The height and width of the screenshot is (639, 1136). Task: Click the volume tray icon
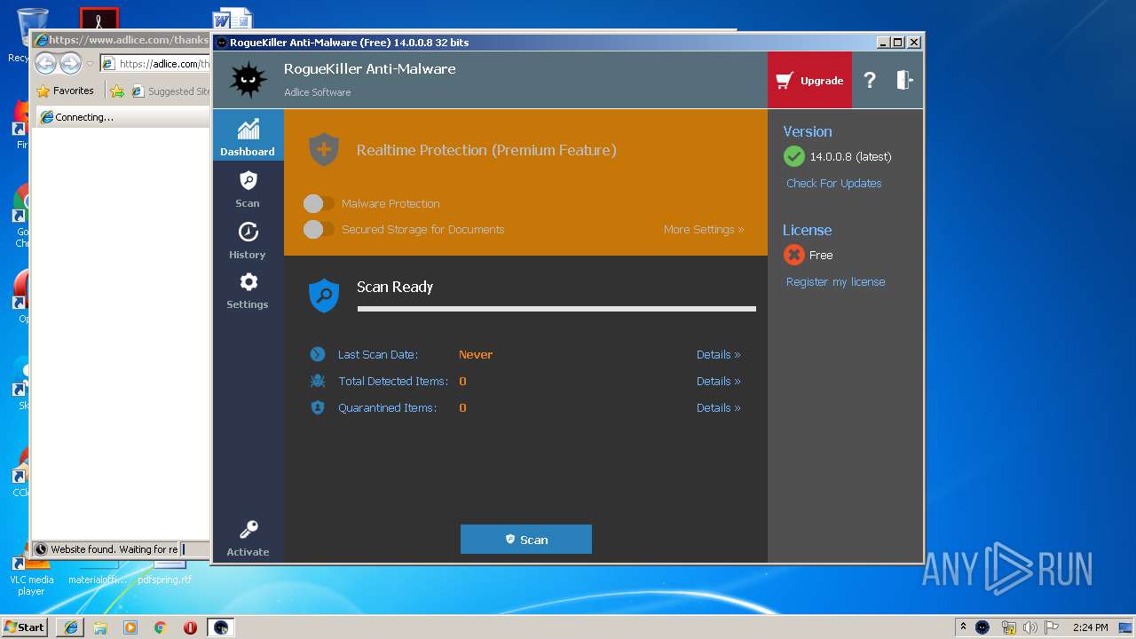click(1030, 627)
